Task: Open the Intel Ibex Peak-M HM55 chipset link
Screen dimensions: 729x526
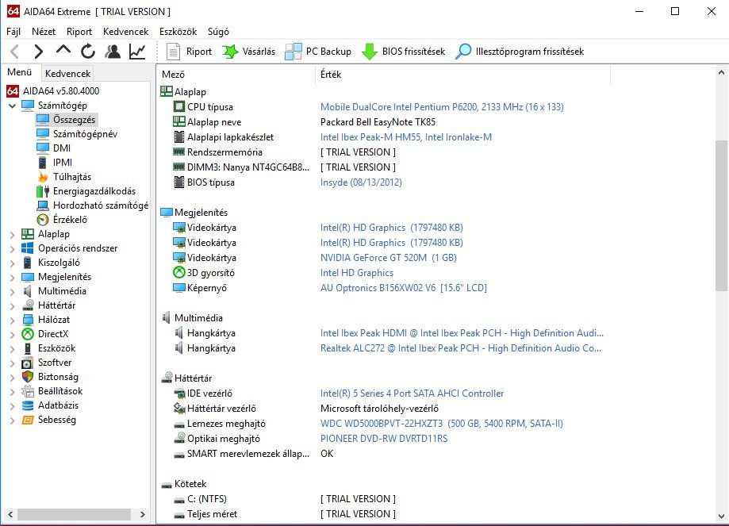Action: pos(406,137)
